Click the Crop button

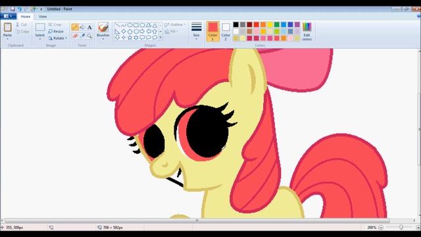(x=55, y=25)
